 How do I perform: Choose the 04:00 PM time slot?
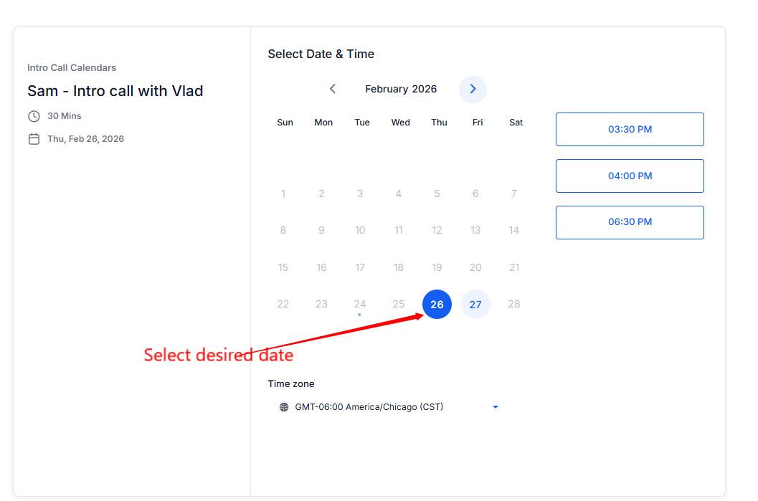coord(630,176)
